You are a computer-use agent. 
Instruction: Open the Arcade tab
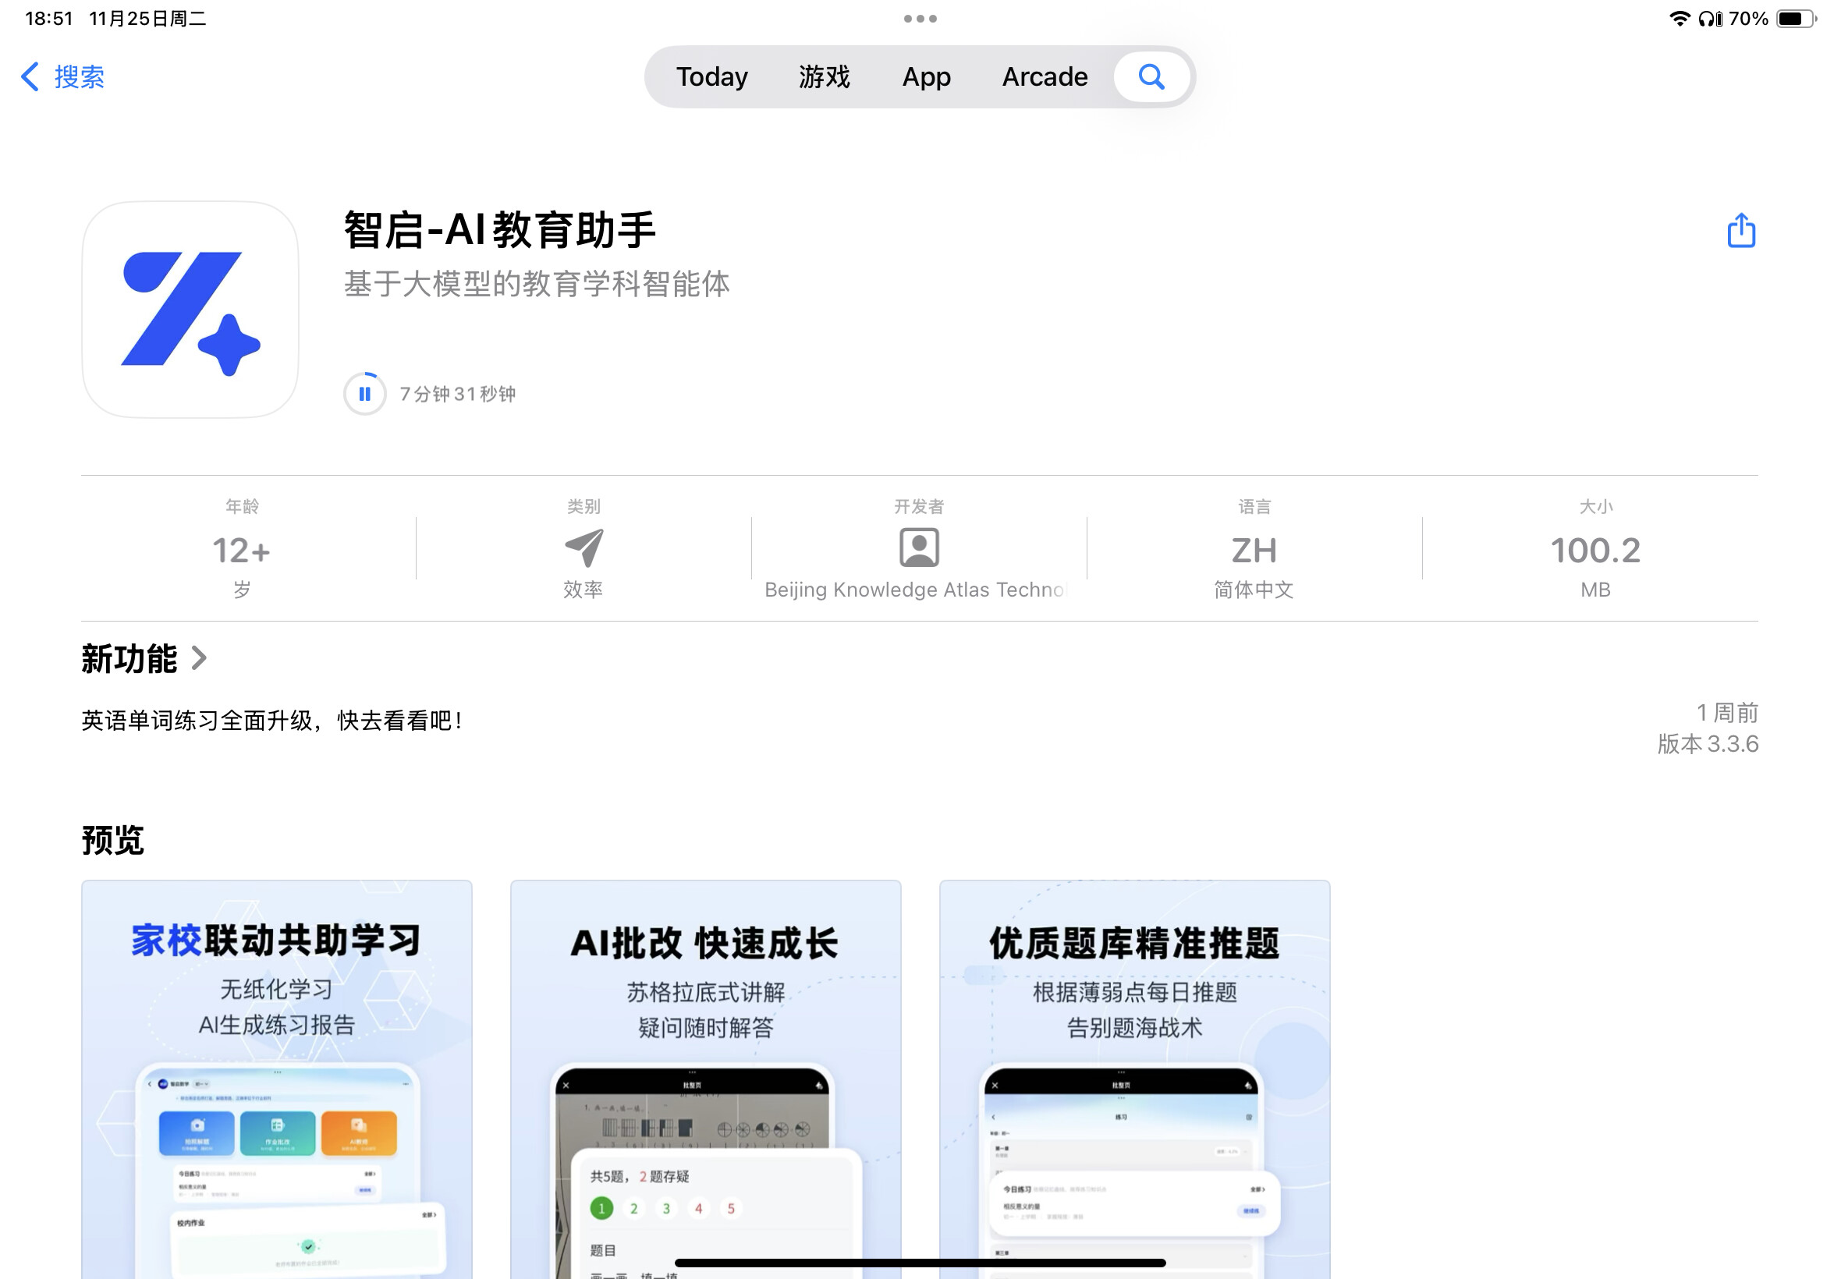pyautogui.click(x=1045, y=77)
